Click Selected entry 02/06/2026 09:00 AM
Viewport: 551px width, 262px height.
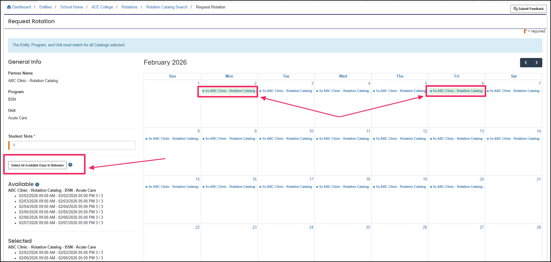61,258
